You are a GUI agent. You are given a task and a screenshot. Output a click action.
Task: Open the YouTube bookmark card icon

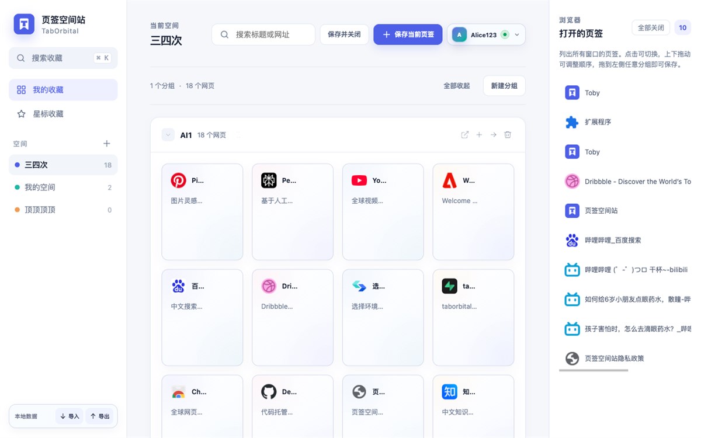coord(359,180)
